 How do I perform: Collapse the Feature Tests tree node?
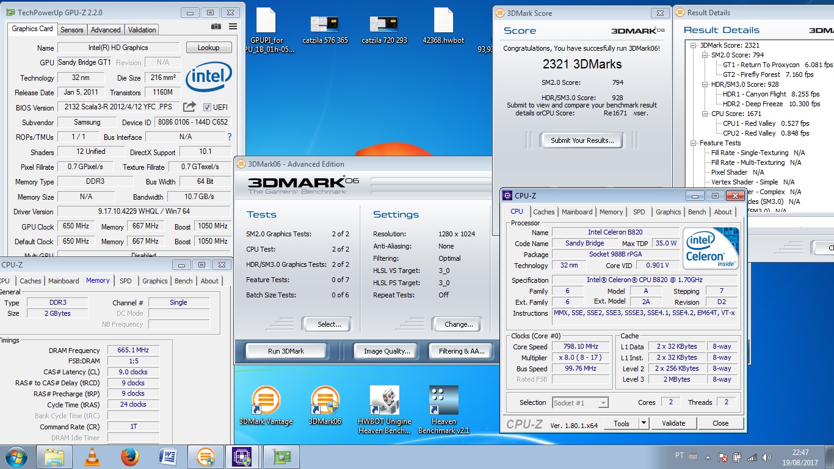coord(694,143)
